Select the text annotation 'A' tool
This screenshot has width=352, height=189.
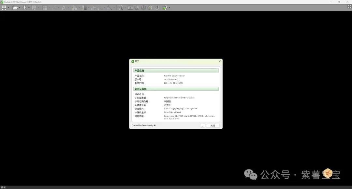[64, 7]
